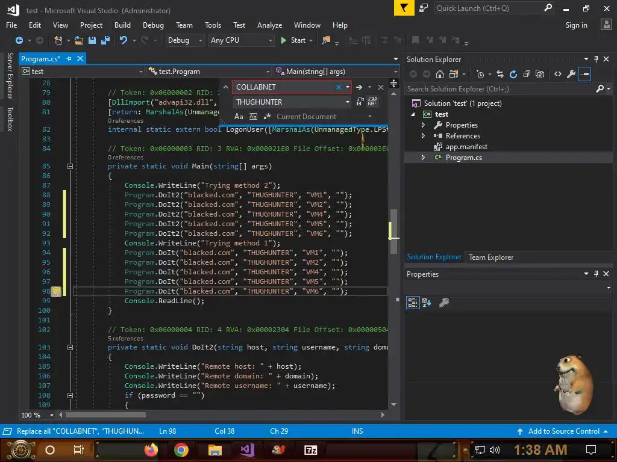Expand the References node

coord(423,135)
